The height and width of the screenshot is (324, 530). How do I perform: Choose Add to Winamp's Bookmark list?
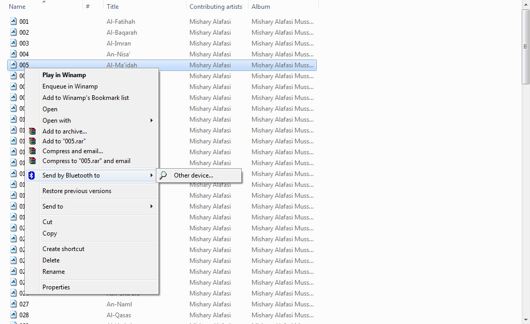[x=85, y=98]
